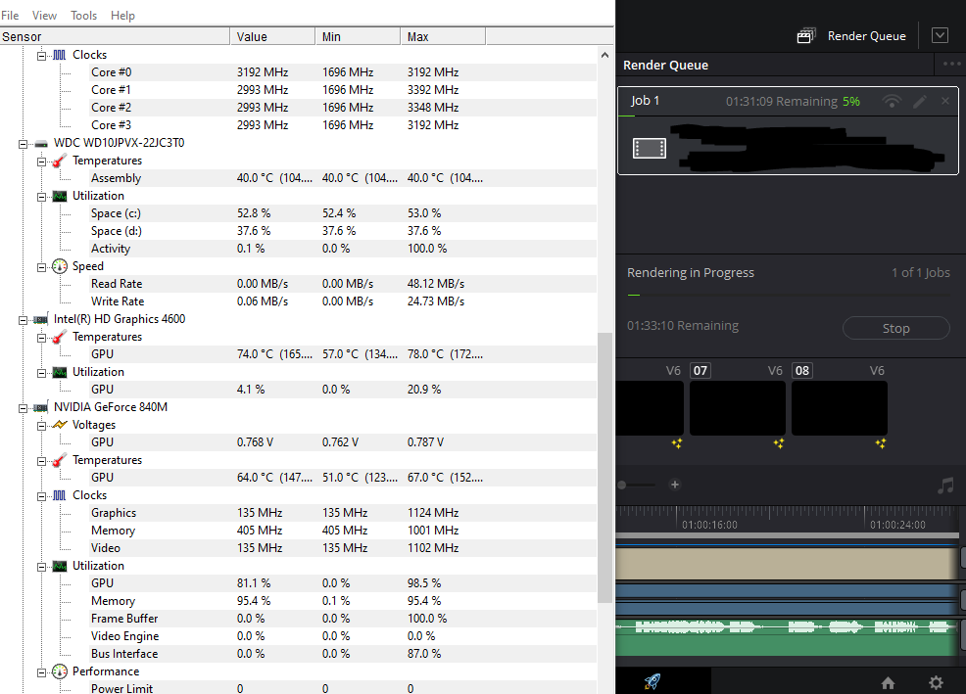Collapse the Intel(R) HD Graphics 4600 node

(23, 320)
